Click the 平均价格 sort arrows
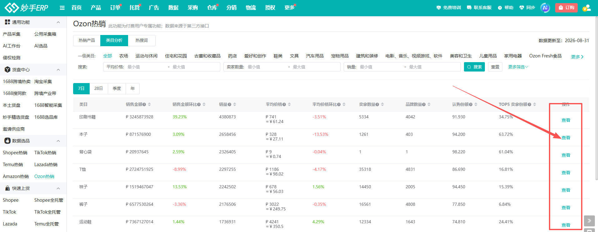 click(289, 104)
